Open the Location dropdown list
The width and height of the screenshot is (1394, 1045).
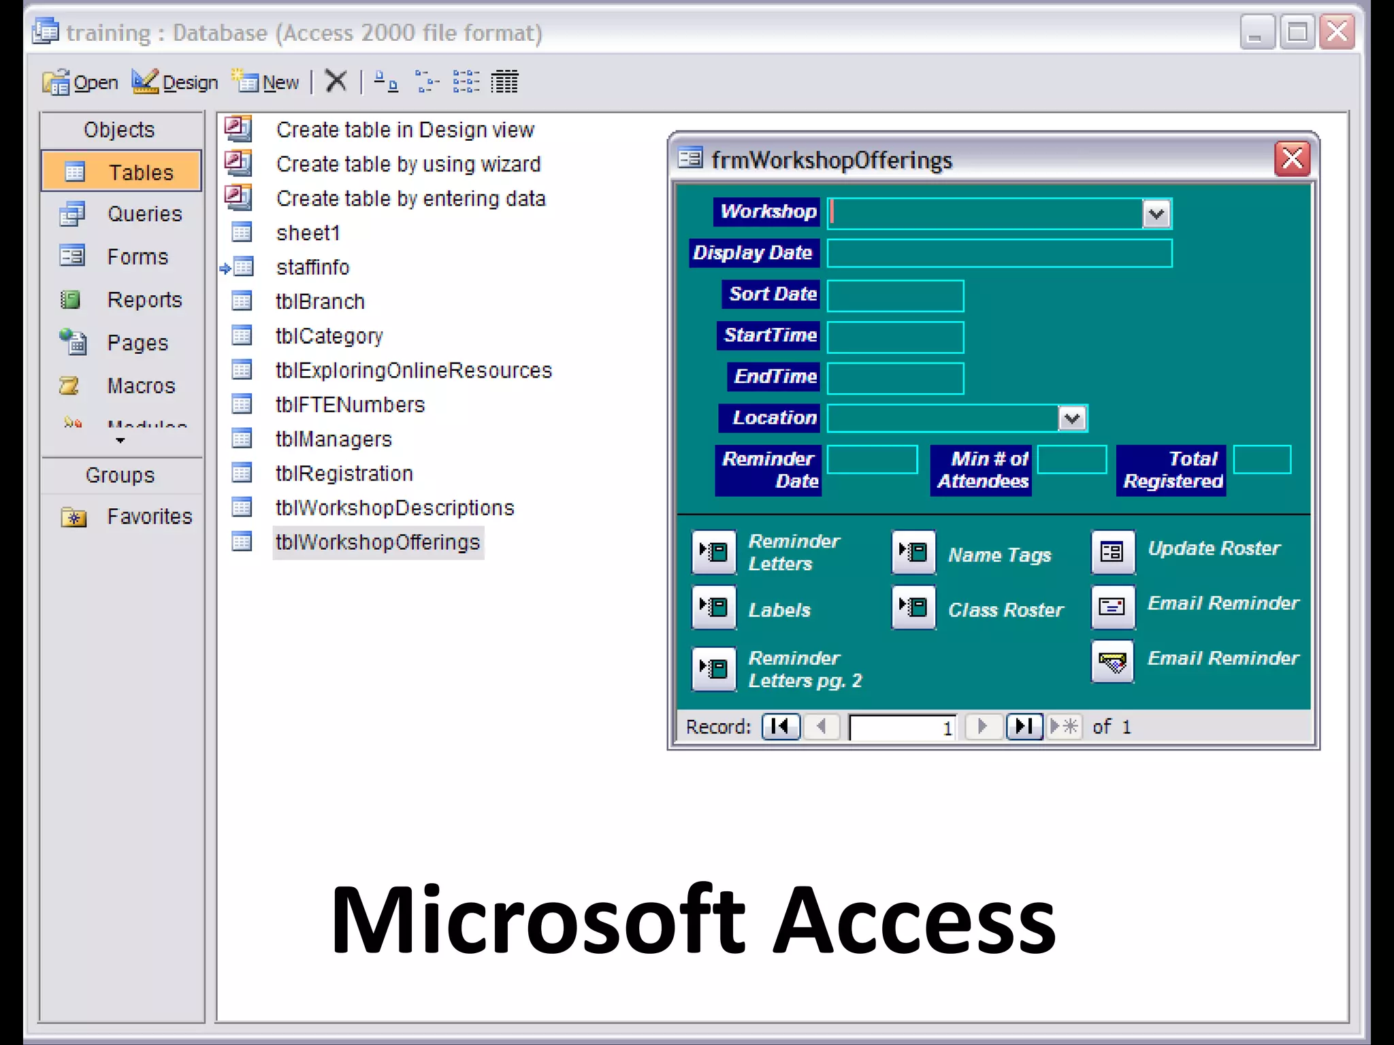click(x=1072, y=418)
